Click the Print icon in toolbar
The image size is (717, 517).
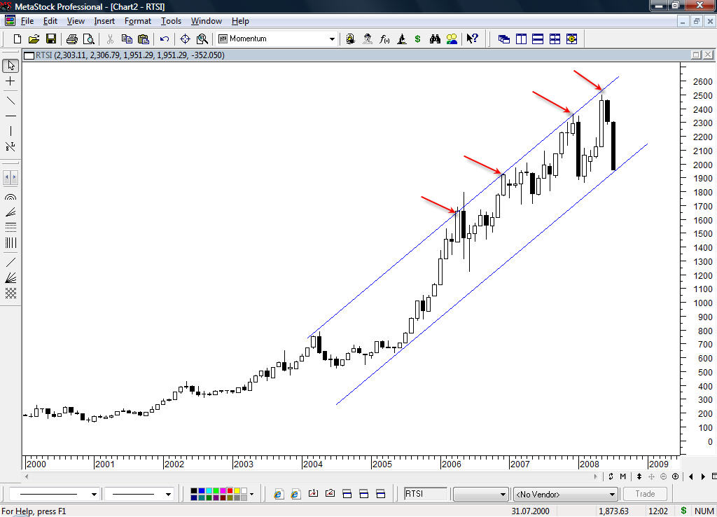pyautogui.click(x=71, y=39)
